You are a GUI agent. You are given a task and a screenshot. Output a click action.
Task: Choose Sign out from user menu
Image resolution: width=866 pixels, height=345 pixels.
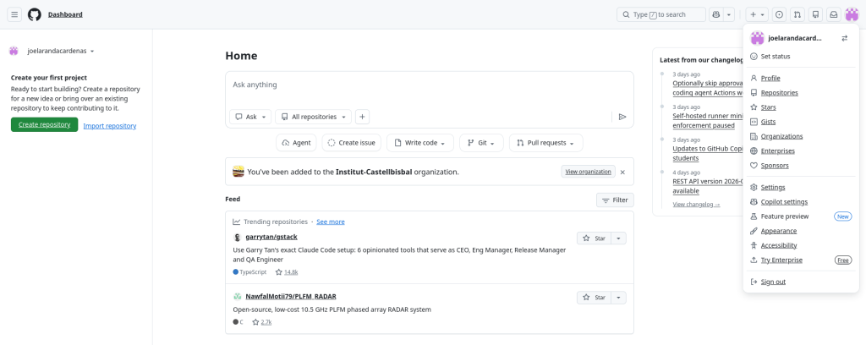click(772, 282)
